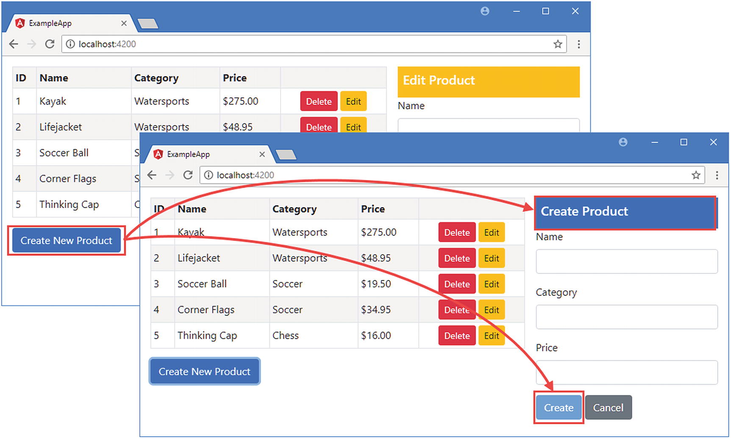Delete the Thinking Cap row in the front window
The image size is (731, 439).
457,336
